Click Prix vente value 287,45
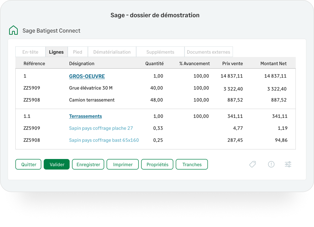The width and height of the screenshot is (314, 227). tap(235, 140)
